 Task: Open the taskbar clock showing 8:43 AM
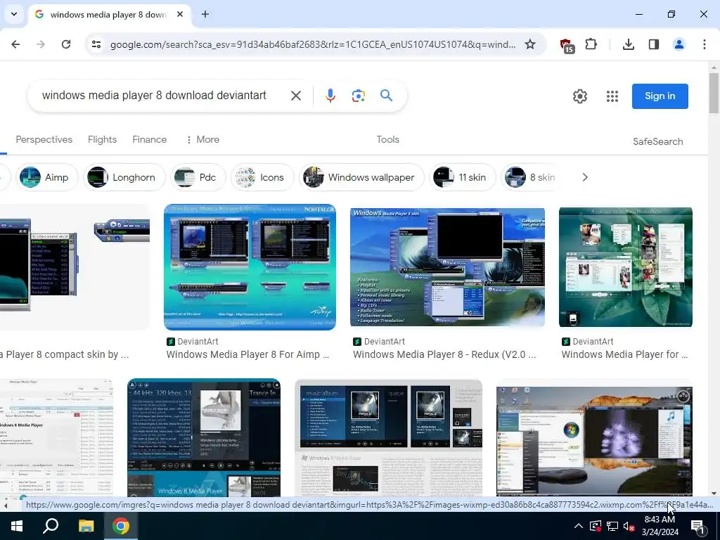coord(660,526)
